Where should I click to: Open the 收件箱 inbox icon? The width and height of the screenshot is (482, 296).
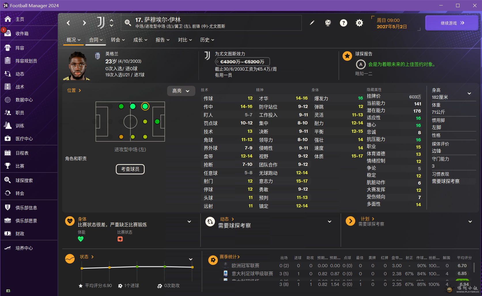8,33
